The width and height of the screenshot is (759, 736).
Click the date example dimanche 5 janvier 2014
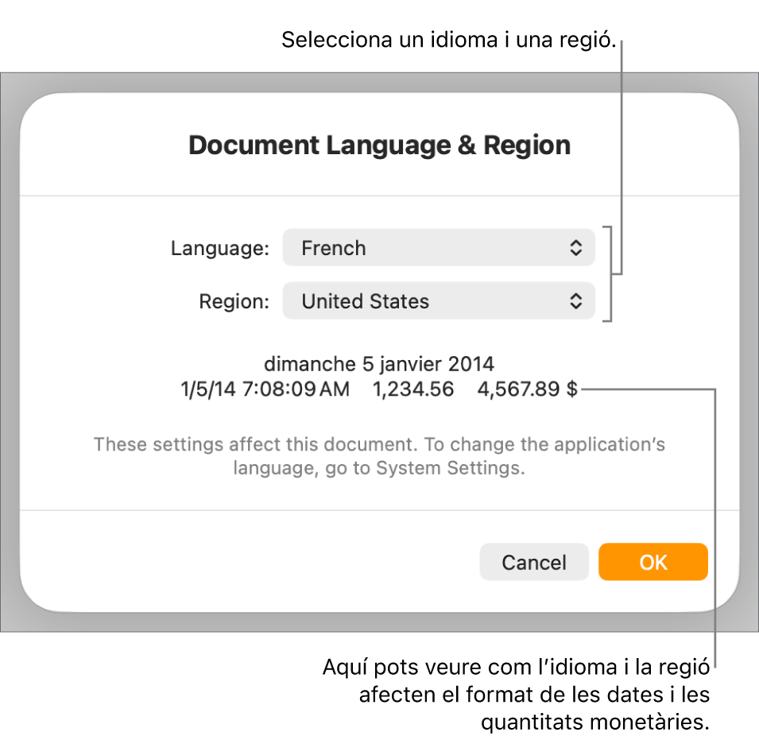pos(379,364)
